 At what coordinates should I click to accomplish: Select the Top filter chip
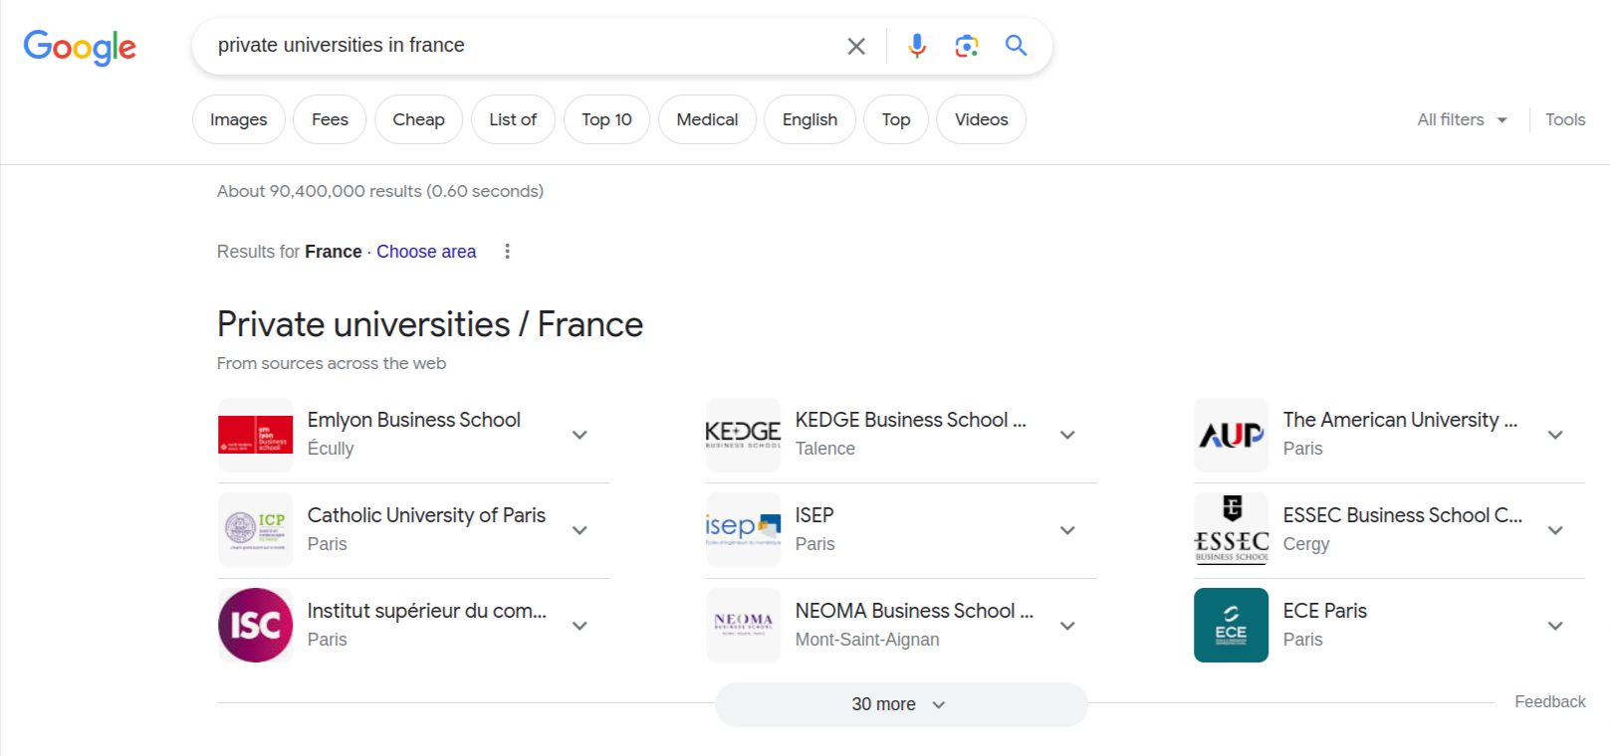click(896, 119)
